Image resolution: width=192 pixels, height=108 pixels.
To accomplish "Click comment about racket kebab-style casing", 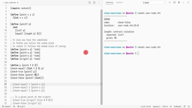I will click(x=38, y=46).
